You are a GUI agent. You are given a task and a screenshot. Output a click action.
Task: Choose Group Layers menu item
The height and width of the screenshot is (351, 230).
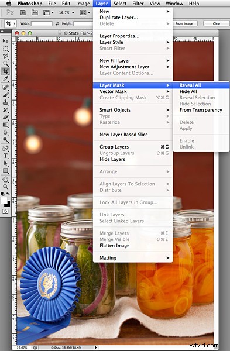(x=133, y=147)
